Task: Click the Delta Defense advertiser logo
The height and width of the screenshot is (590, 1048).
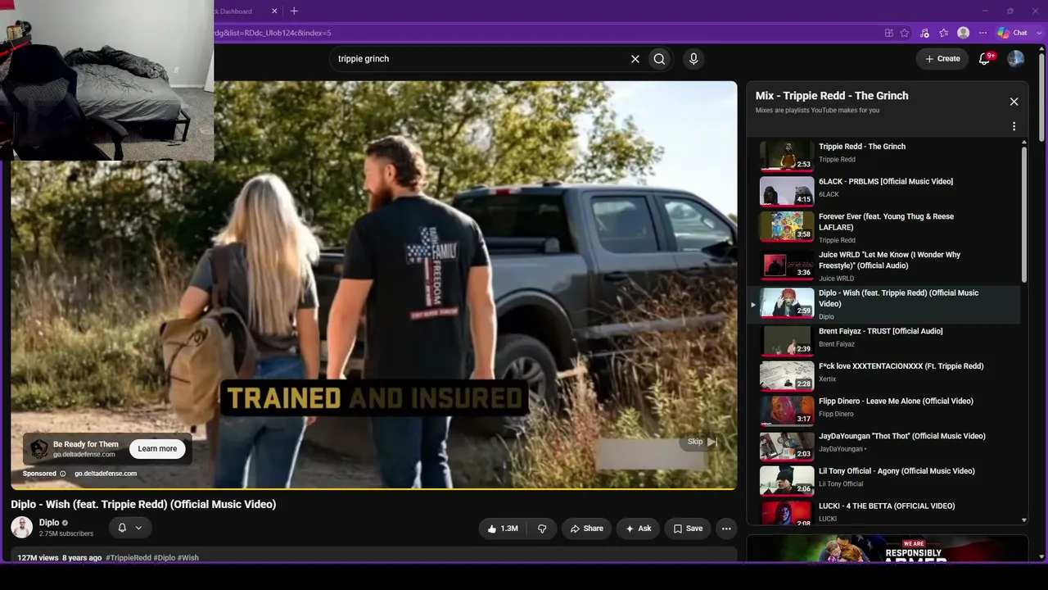Action: (x=38, y=449)
